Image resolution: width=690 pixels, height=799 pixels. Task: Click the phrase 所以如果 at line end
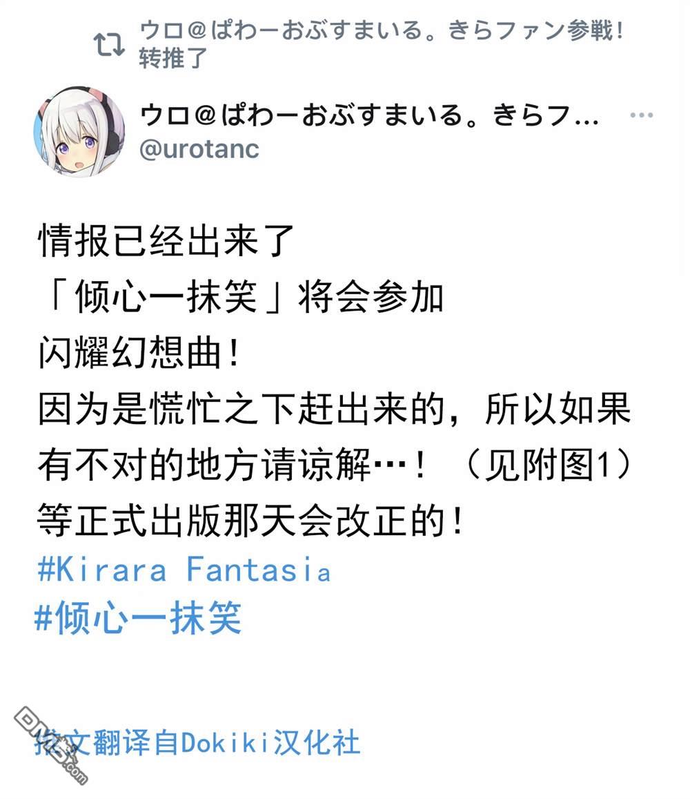558,409
